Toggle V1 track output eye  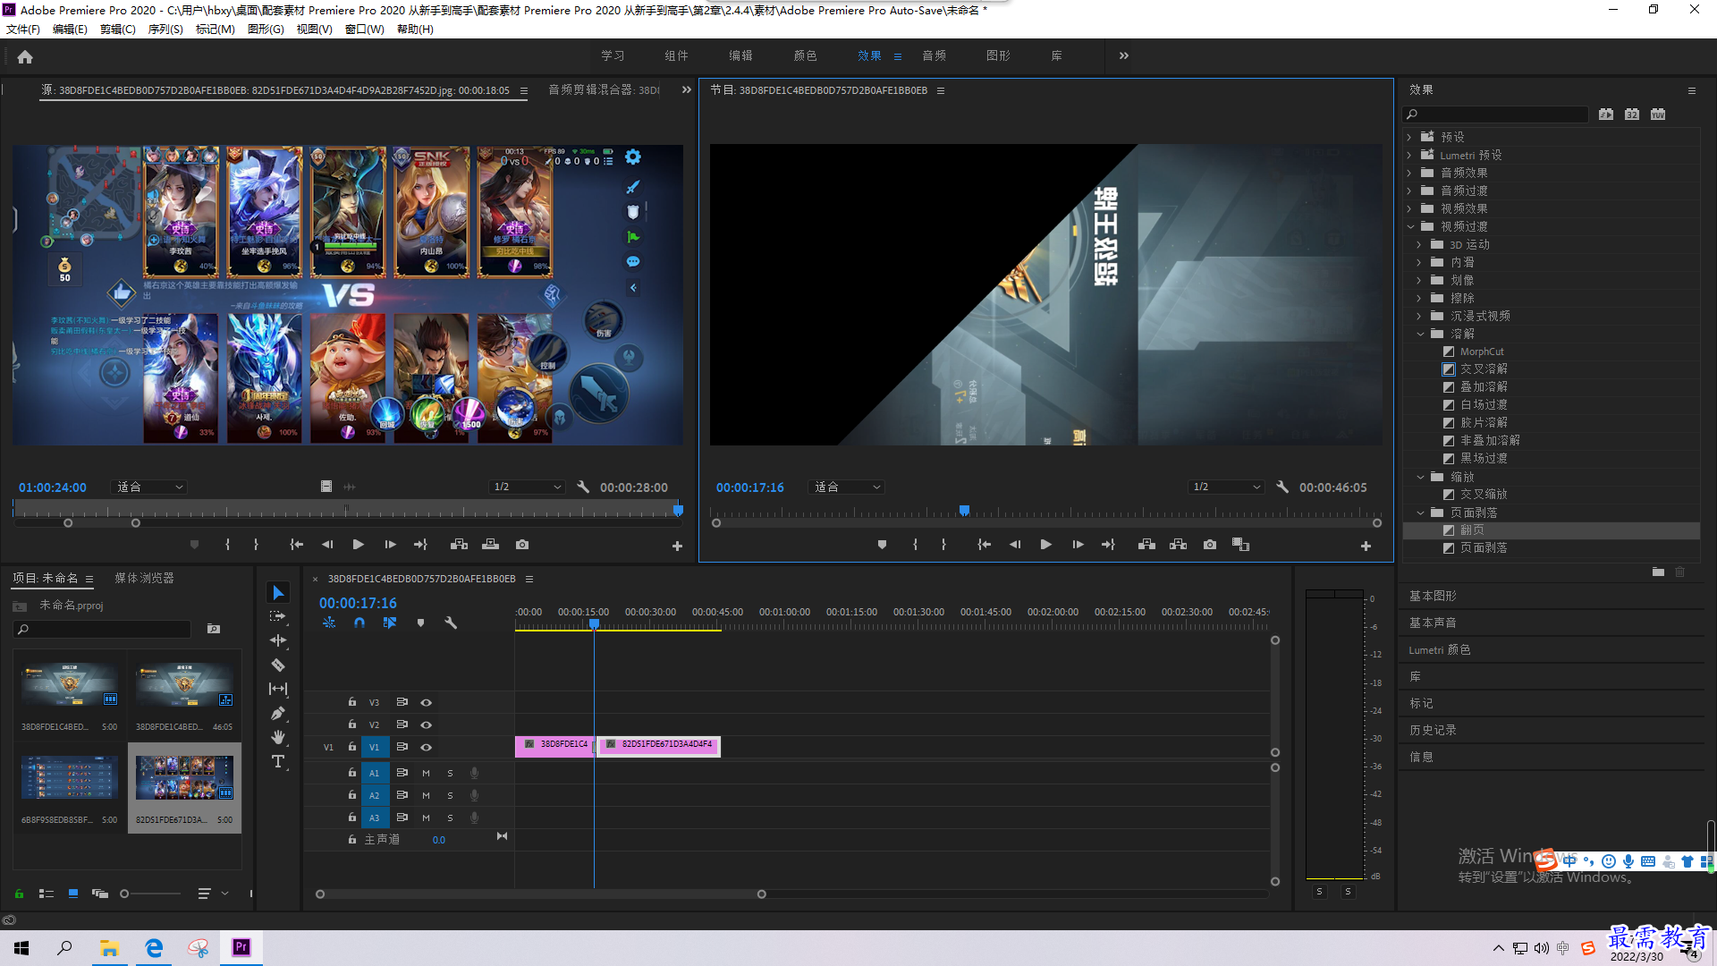click(427, 747)
